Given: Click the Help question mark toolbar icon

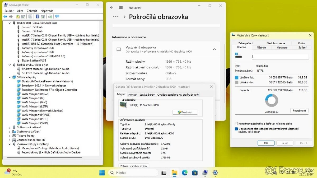Looking at the screenshot, I should click(x=37, y=17).
